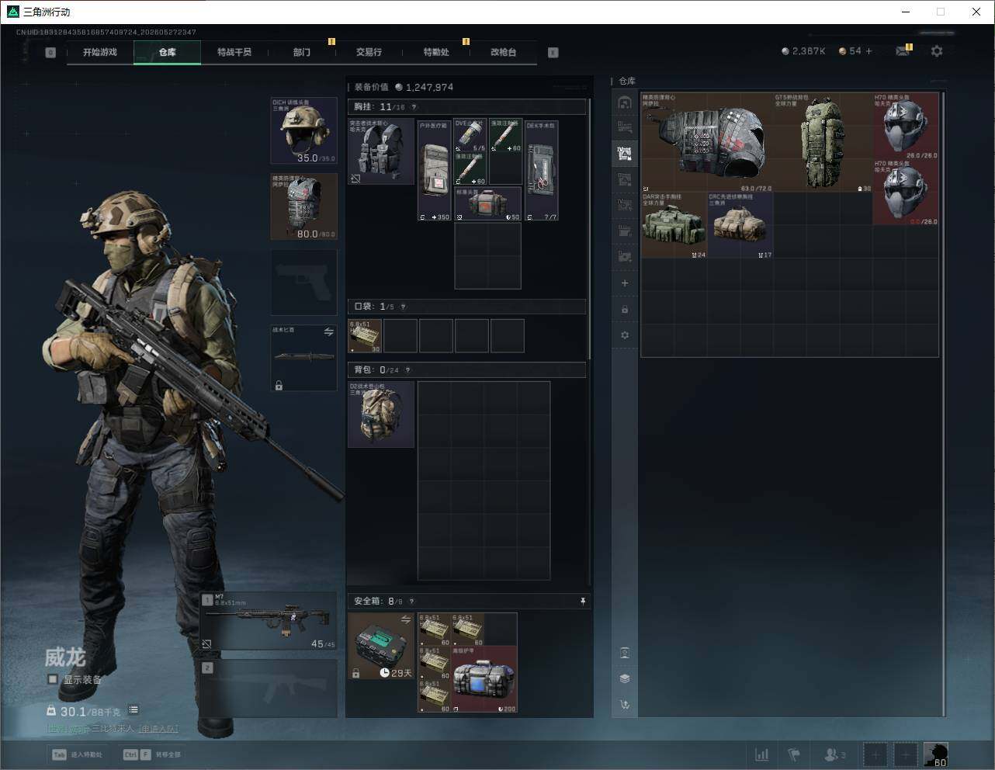Click the stack layers icon in warehouse sidebar
Screen dimensions: 995x770
(x=625, y=678)
